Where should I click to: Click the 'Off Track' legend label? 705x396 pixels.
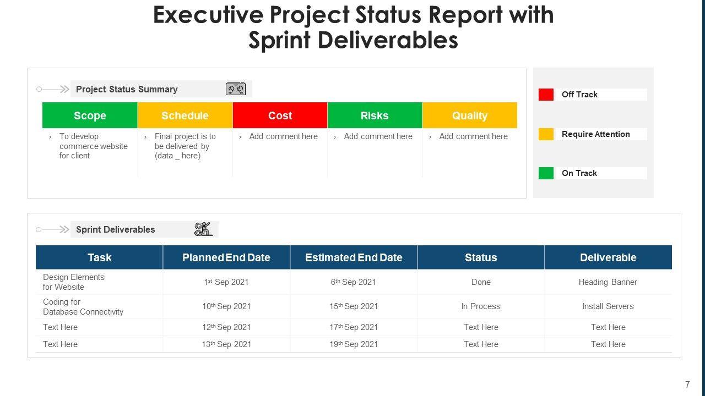579,95
